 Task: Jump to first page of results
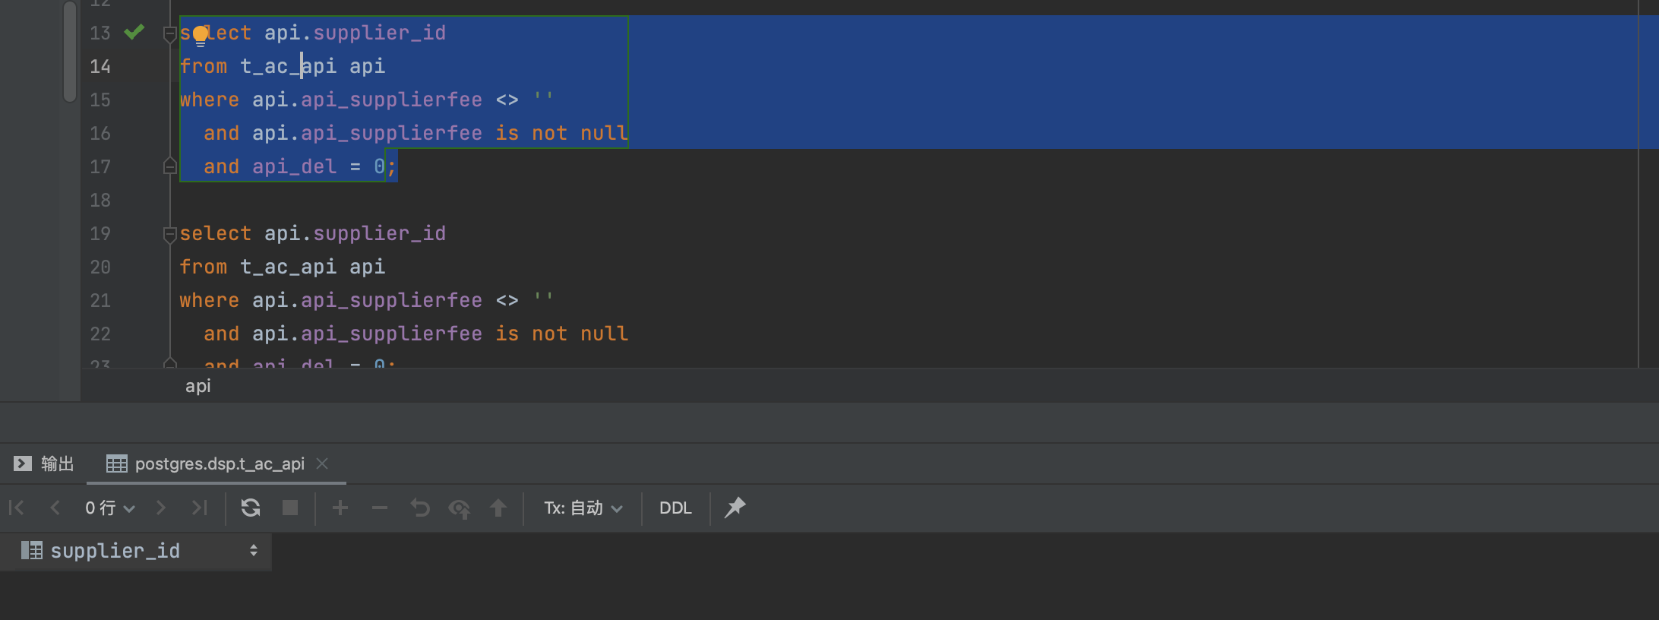point(16,508)
